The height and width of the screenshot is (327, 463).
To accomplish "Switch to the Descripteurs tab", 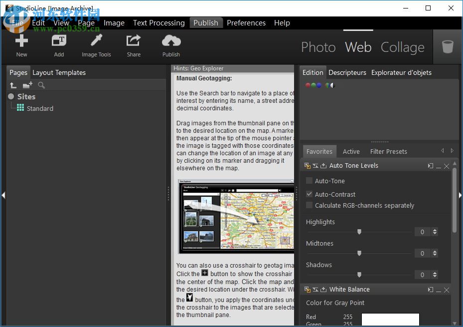I will click(347, 72).
